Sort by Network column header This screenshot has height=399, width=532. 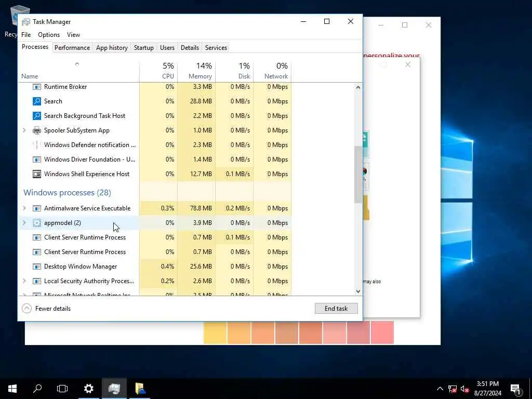click(x=272, y=71)
